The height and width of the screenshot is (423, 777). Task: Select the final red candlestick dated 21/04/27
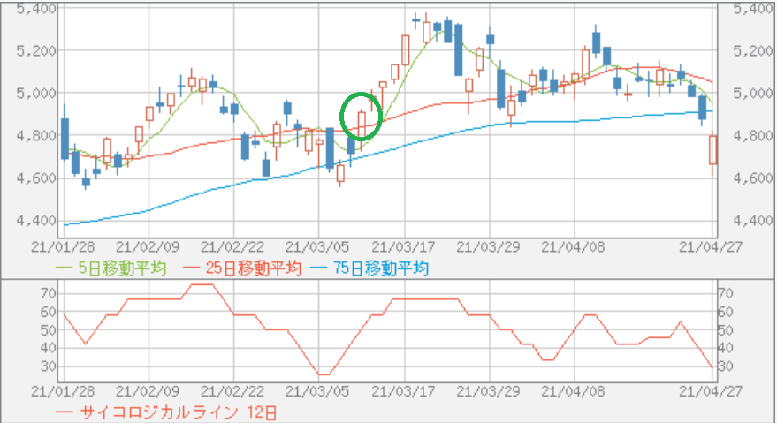coord(713,151)
